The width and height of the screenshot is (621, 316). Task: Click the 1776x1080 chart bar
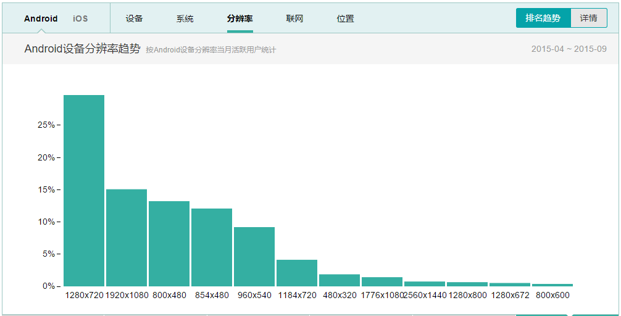point(381,281)
